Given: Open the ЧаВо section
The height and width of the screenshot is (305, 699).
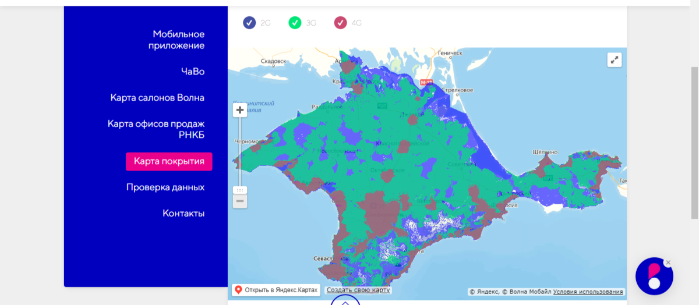Looking at the screenshot, I should coord(193,72).
